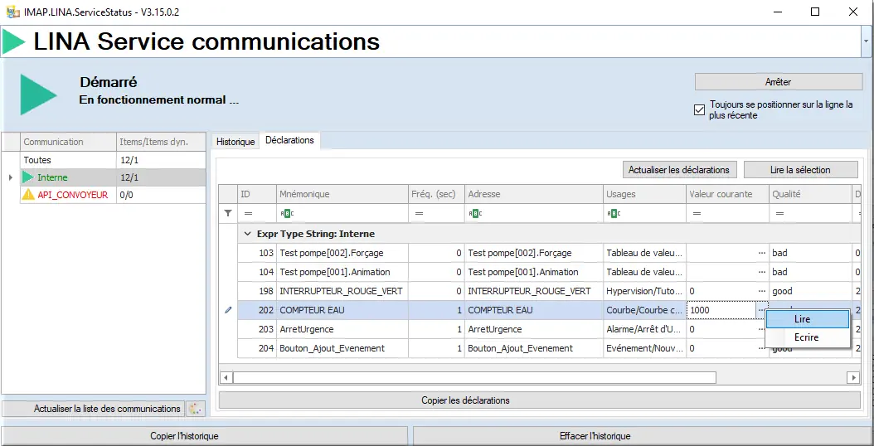The image size is (874, 446).
Task: Switch to the Historique tab
Action: tap(235, 142)
